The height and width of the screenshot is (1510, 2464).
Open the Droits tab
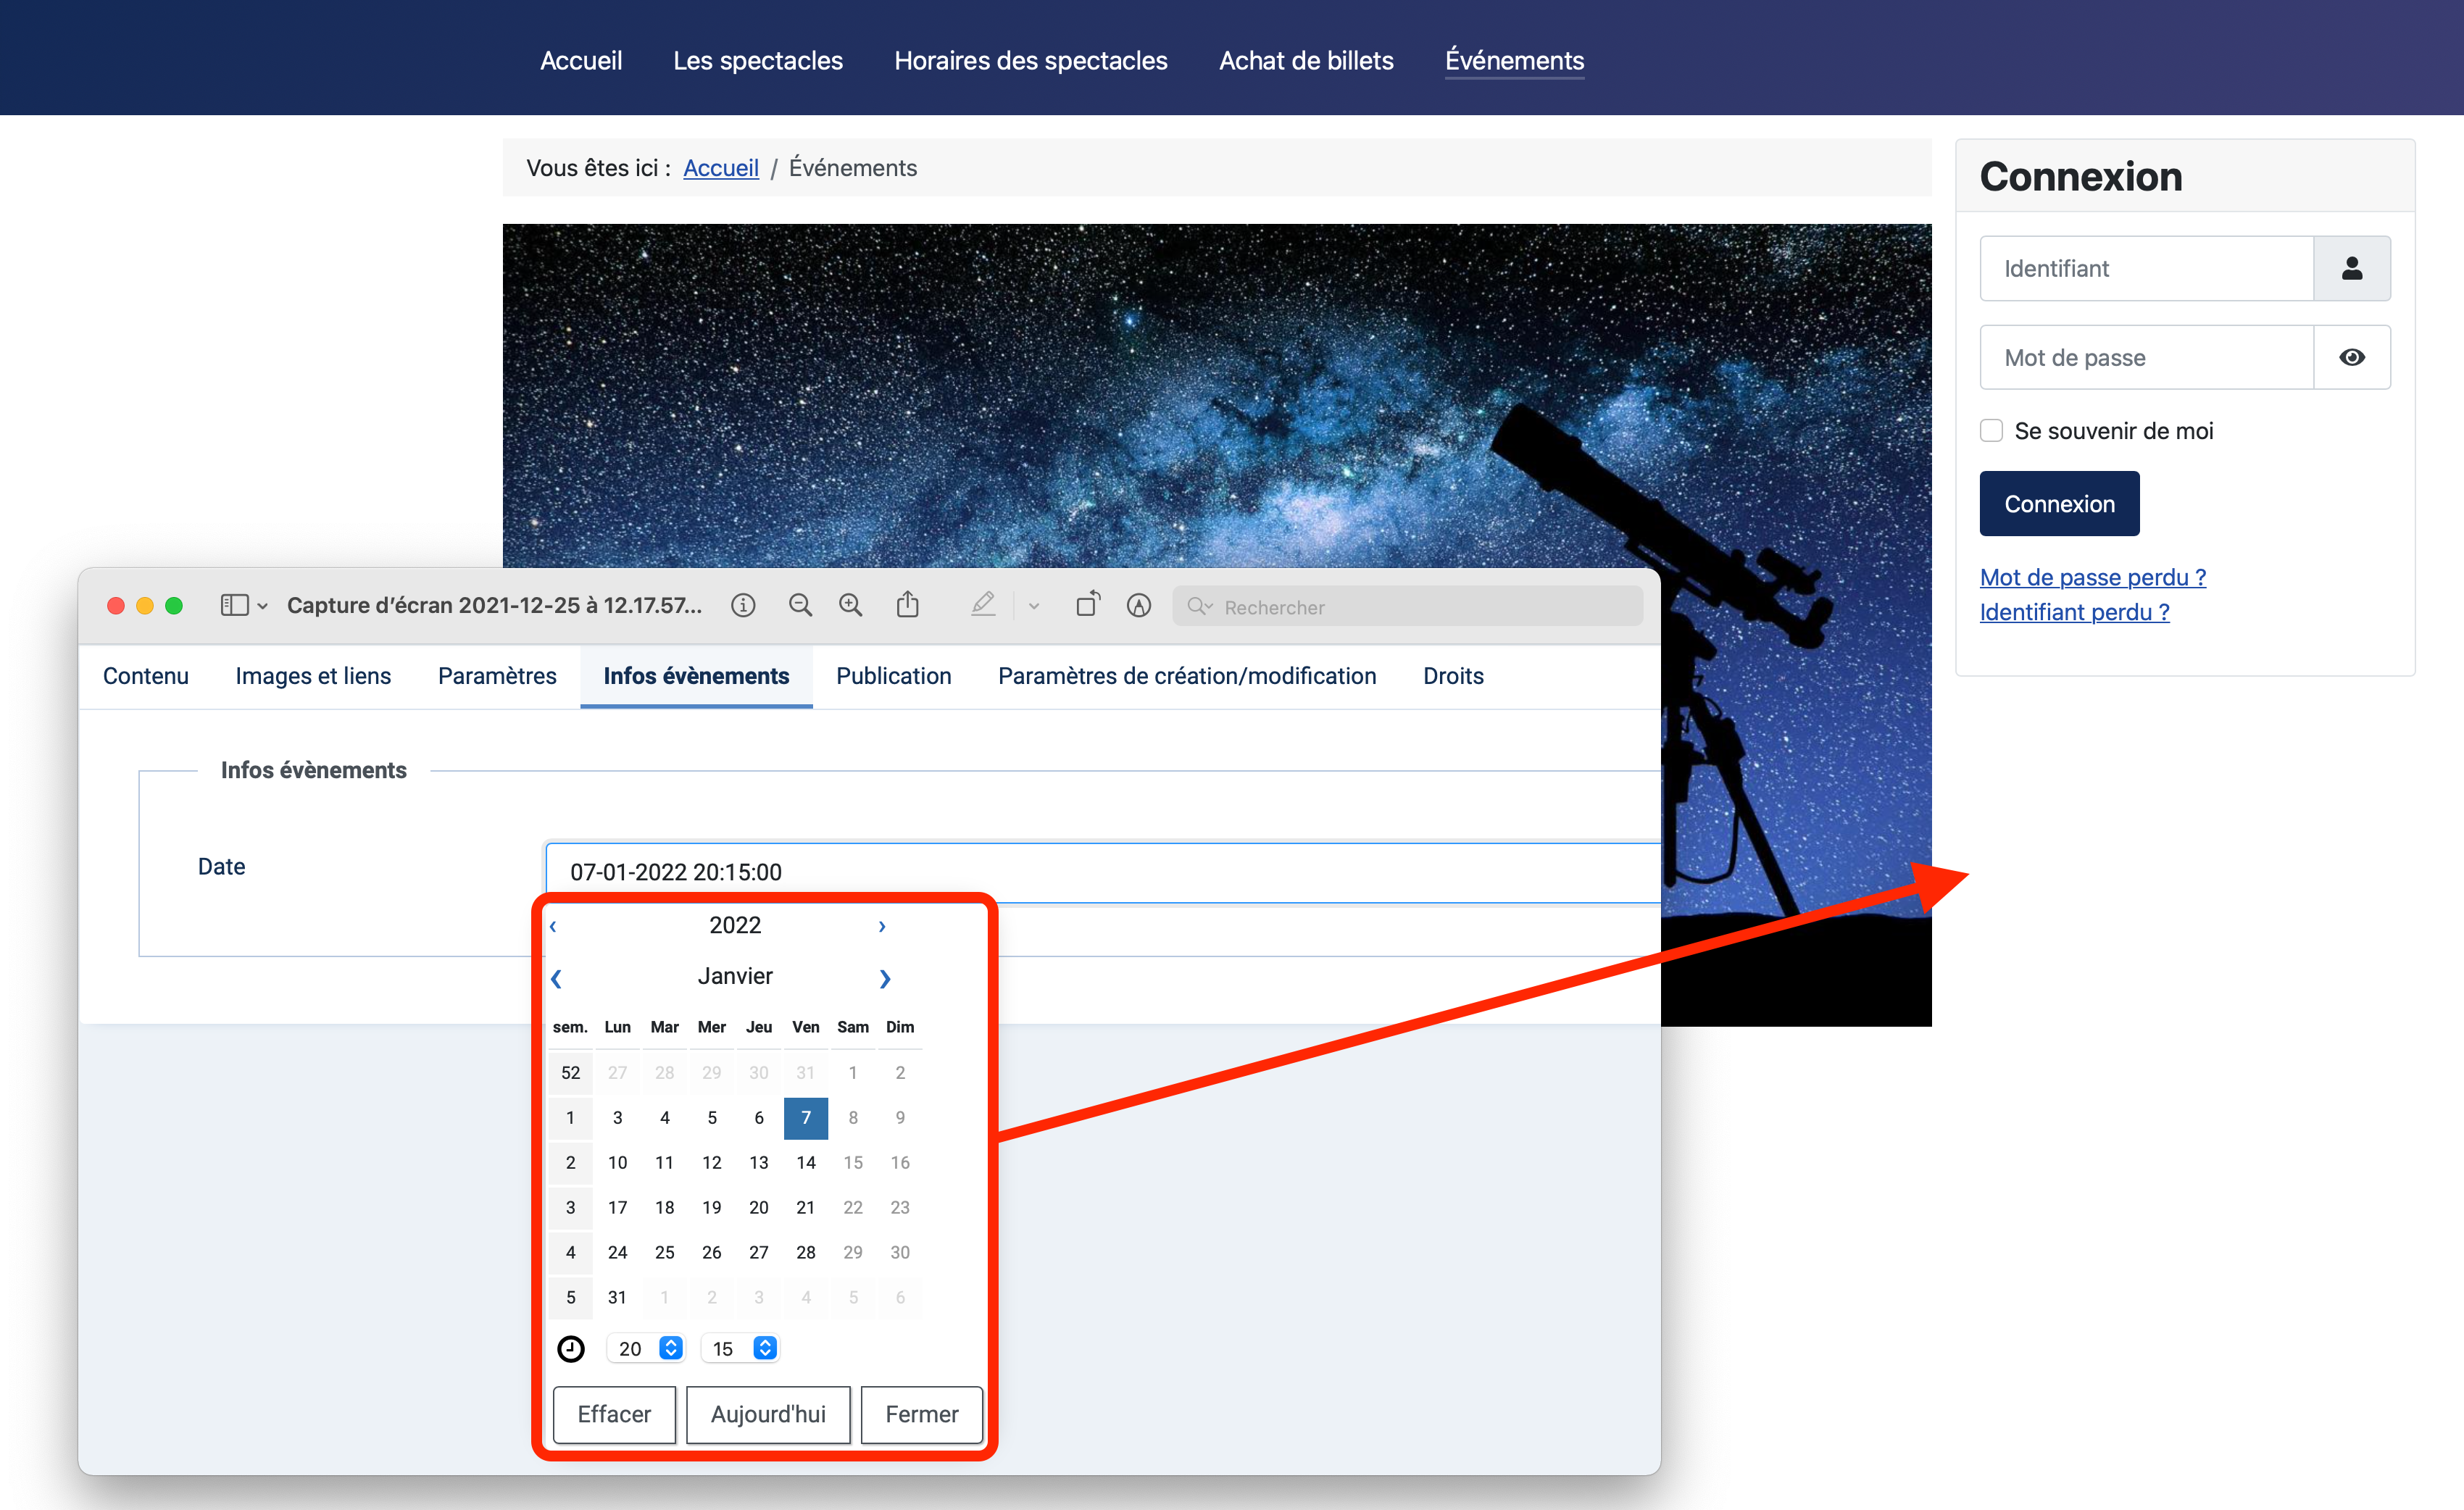[x=1453, y=676]
